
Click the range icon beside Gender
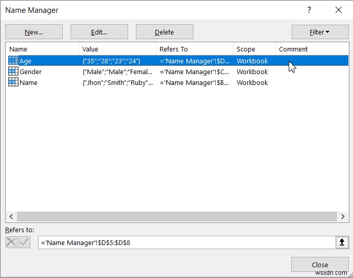13,72
